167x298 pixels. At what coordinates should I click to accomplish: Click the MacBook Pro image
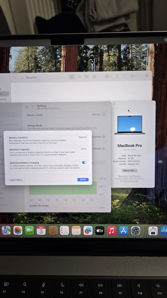(130, 125)
